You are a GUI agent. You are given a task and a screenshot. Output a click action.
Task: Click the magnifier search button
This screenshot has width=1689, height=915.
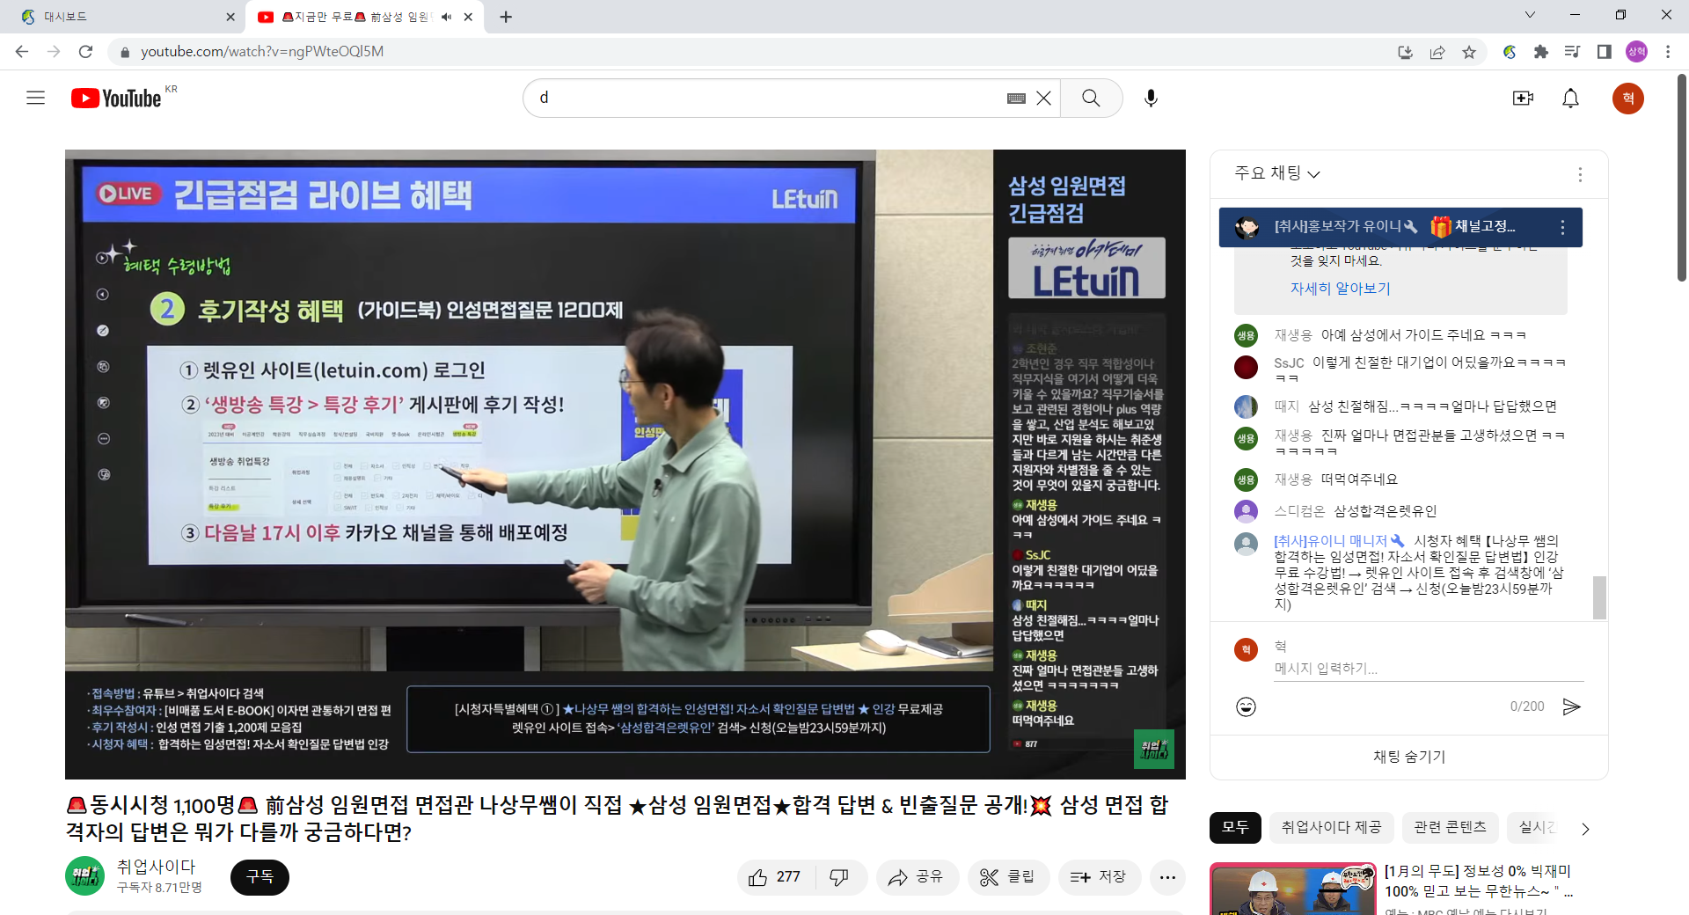click(1091, 98)
